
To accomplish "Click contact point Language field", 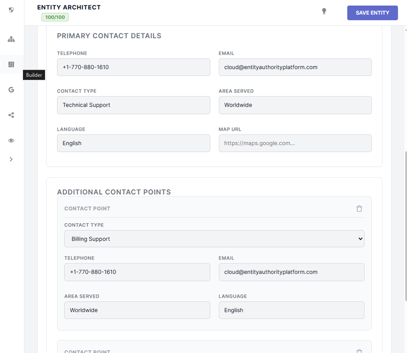I will [291, 310].
